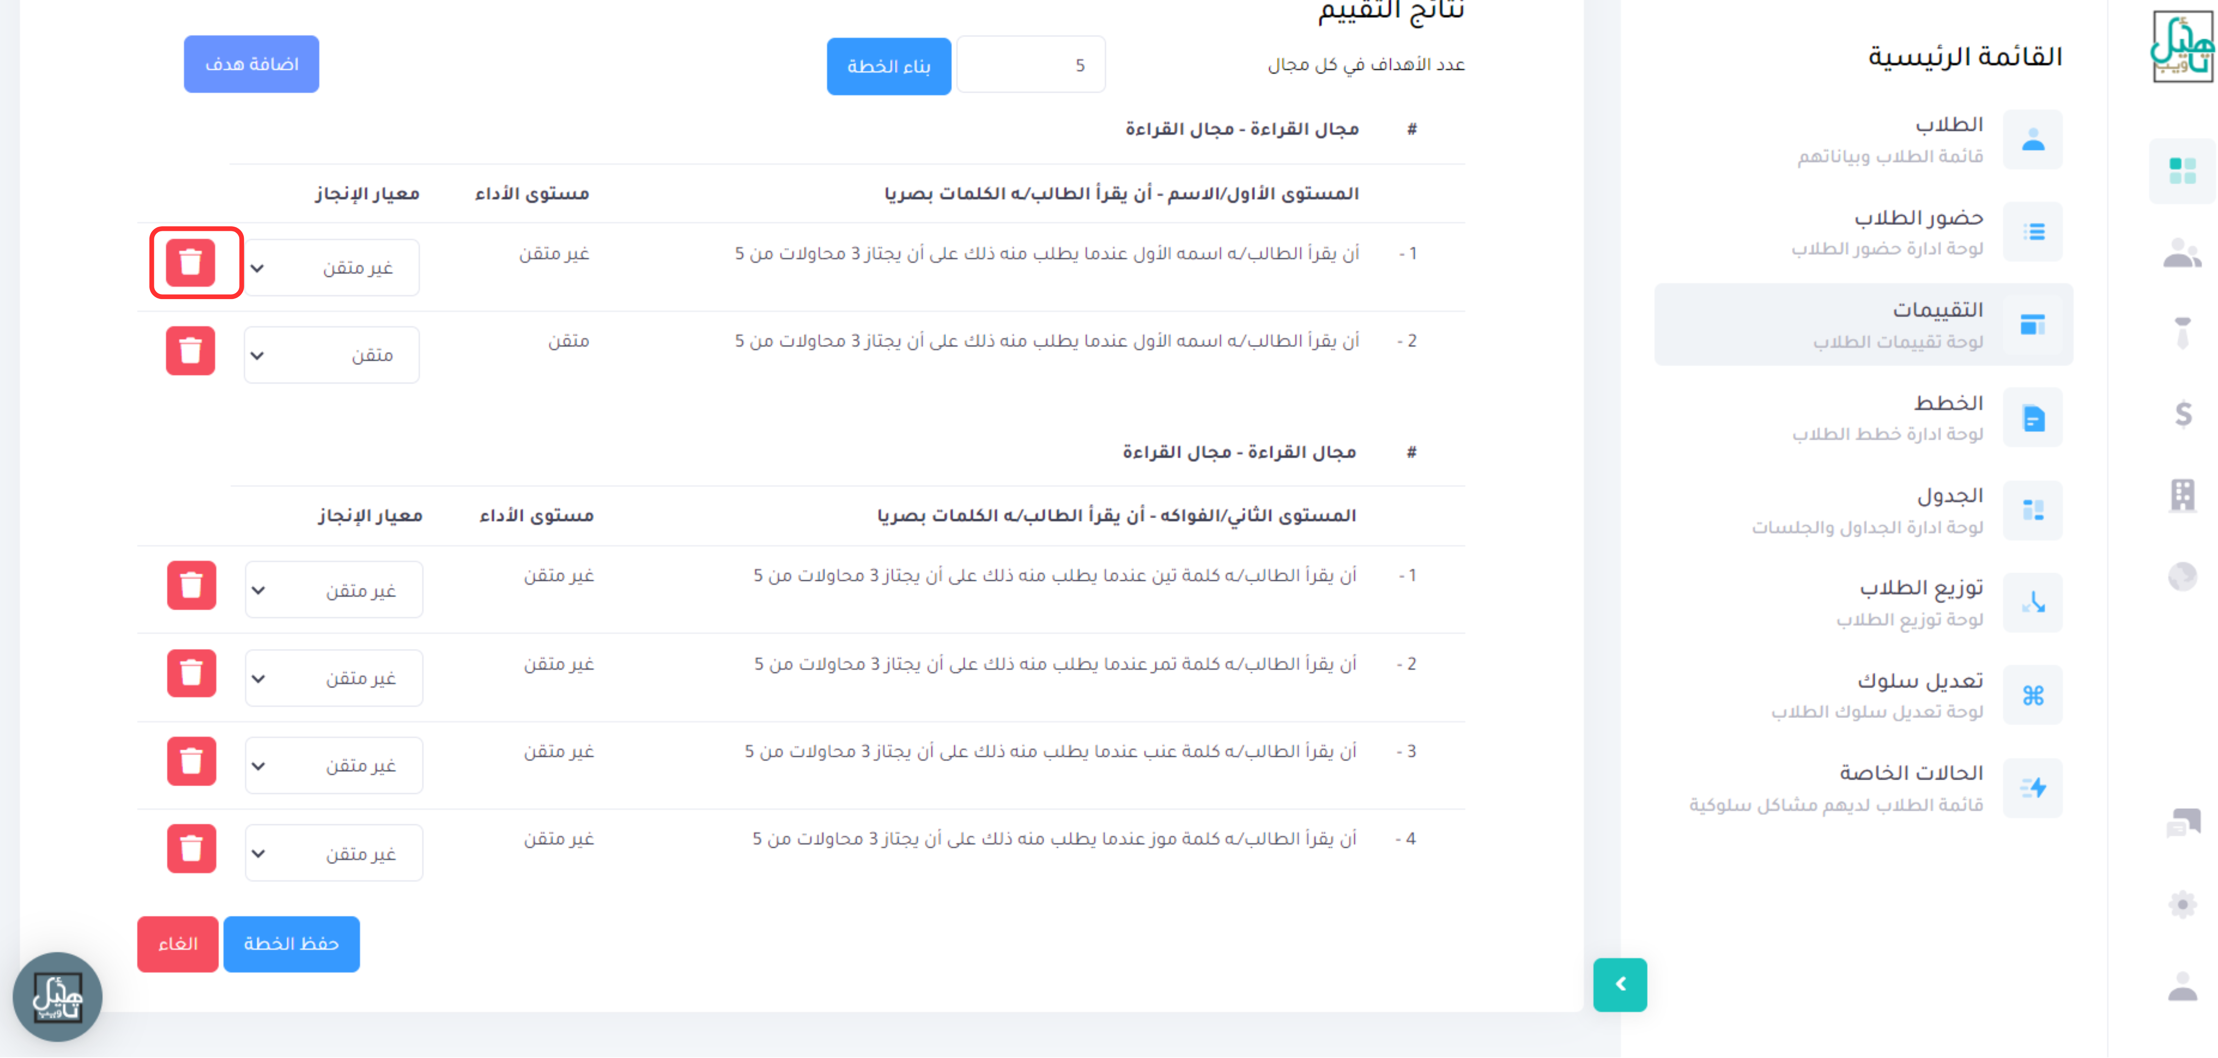Open the funnel-shaped icon in side rail
The image size is (2218, 1058).
[2182, 333]
